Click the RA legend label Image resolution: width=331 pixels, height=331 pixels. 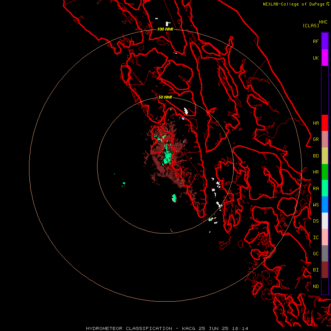[x=316, y=189]
